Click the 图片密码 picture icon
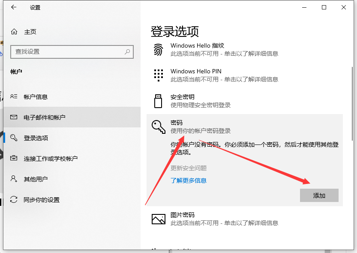This screenshot has width=357, height=253. (159, 219)
